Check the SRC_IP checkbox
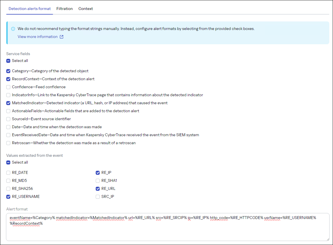The height and width of the screenshot is (245, 333). click(98, 197)
